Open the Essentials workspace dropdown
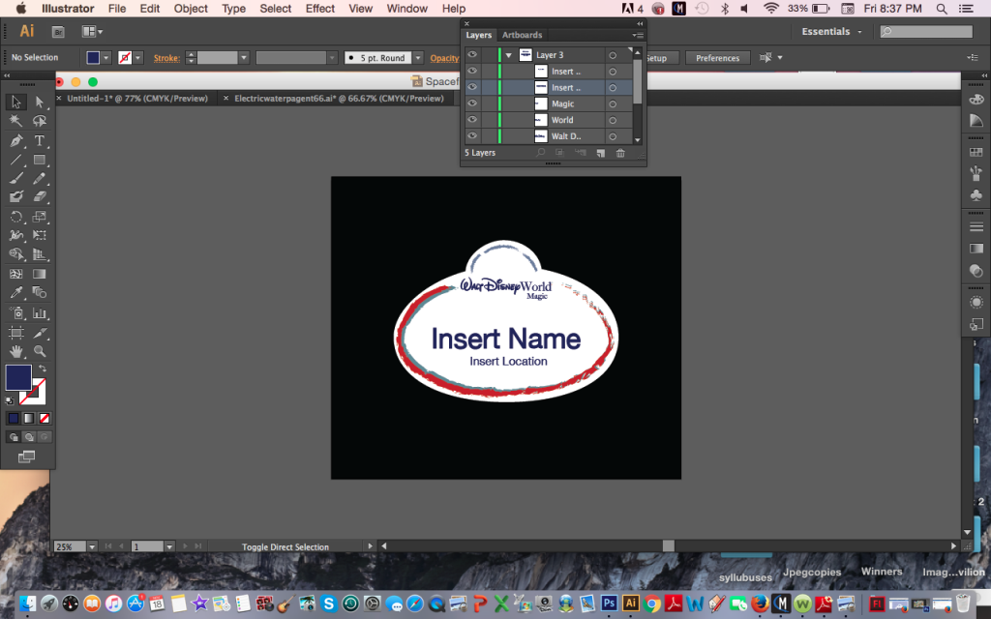Image resolution: width=991 pixels, height=619 pixels. click(x=831, y=32)
